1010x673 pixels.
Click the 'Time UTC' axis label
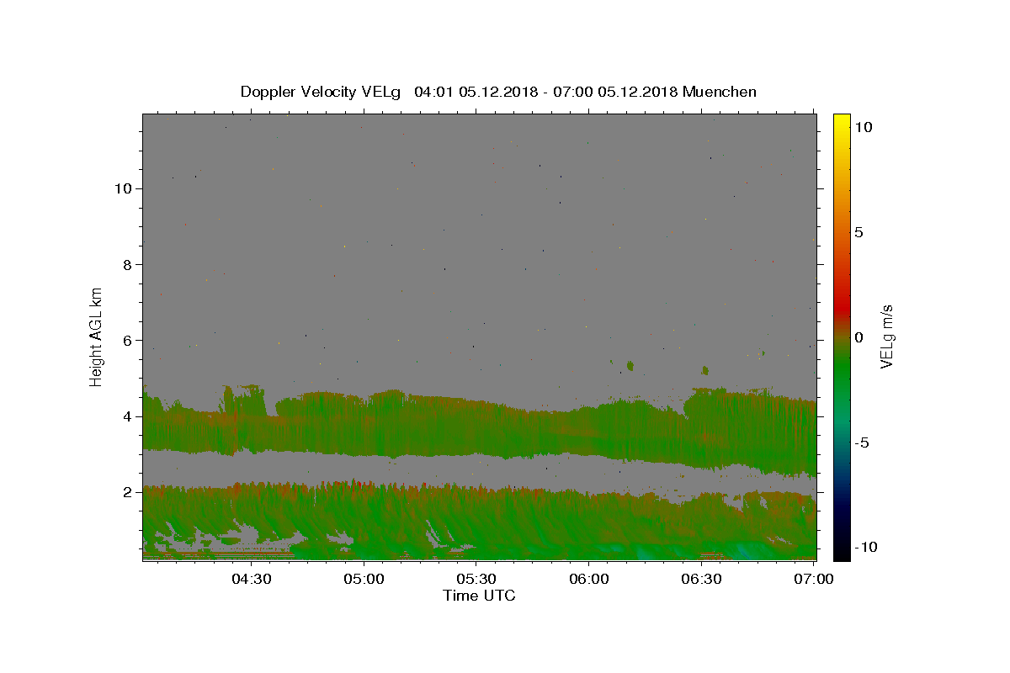point(479,596)
